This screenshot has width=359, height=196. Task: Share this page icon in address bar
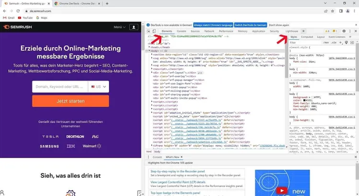(x=325, y=11)
